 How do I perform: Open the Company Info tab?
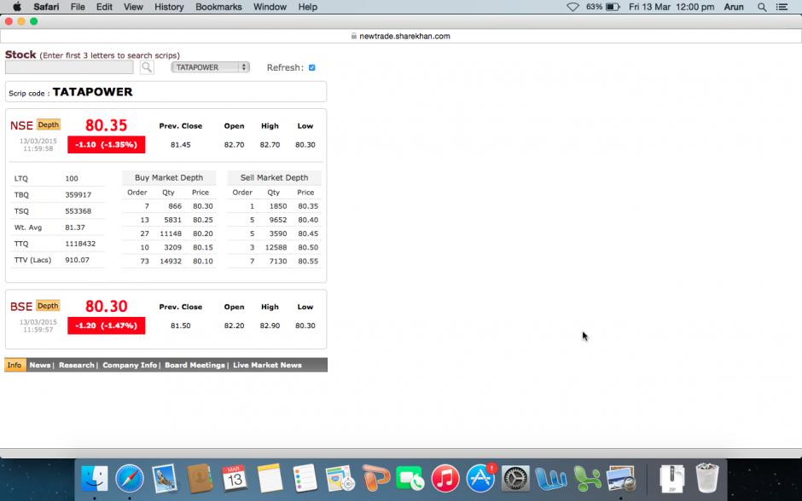click(130, 366)
